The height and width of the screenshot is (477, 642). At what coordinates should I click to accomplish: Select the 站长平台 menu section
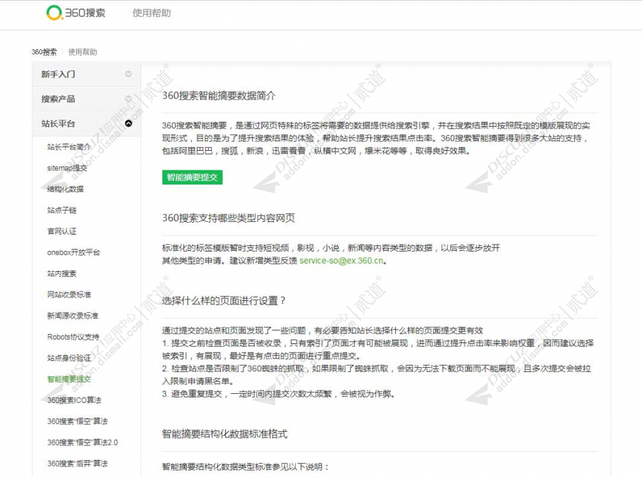(86, 123)
